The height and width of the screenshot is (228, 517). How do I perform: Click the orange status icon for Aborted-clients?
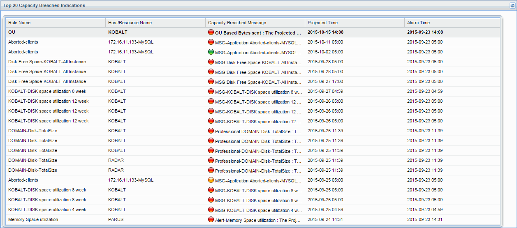[x=211, y=180]
